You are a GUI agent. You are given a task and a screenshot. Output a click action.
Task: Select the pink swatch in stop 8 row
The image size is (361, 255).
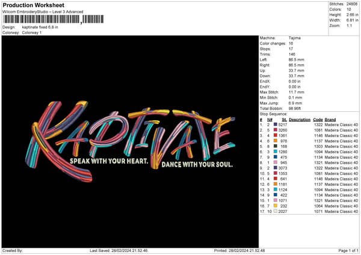tap(276, 162)
